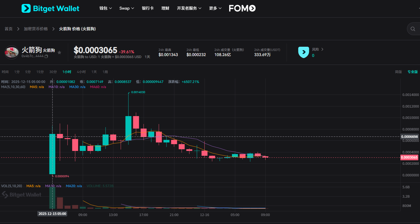Select the 理财 menu item
420x224 pixels.
tap(165, 8)
